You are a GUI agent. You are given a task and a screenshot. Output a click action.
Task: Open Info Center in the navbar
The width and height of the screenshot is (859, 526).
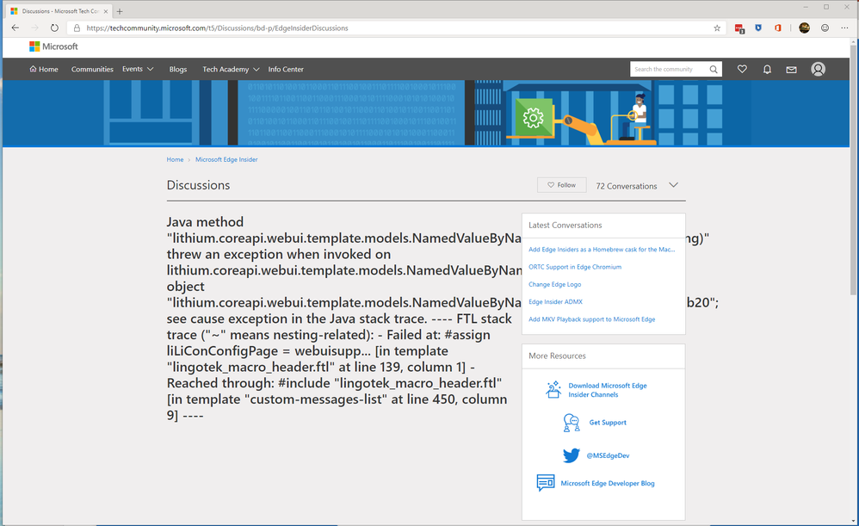286,69
